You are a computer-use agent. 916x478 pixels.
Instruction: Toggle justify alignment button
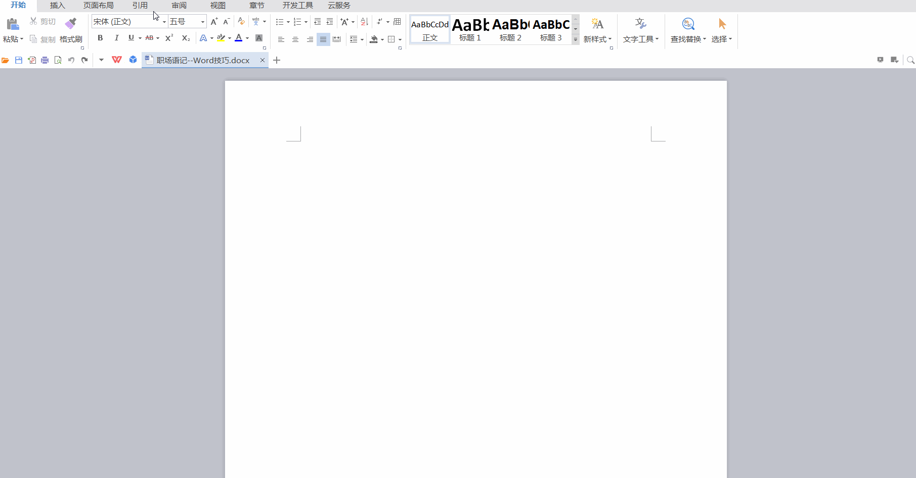click(323, 39)
